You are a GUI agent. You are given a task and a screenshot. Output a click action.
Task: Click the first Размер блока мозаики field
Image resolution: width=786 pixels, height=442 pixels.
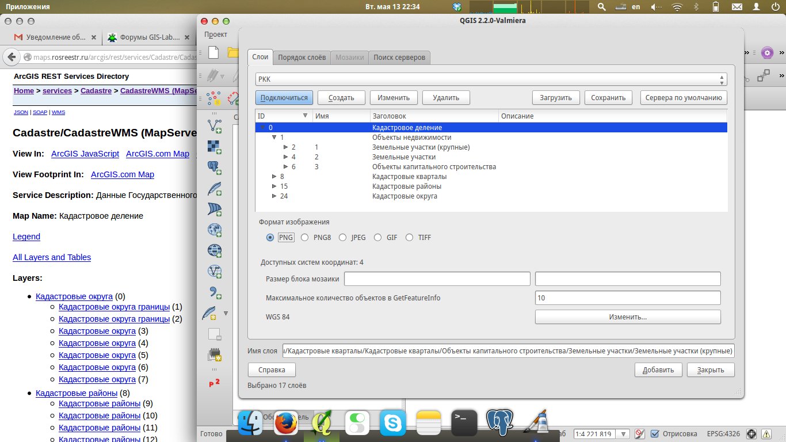point(437,279)
